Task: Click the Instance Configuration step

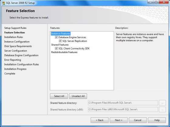Action: 17,42
